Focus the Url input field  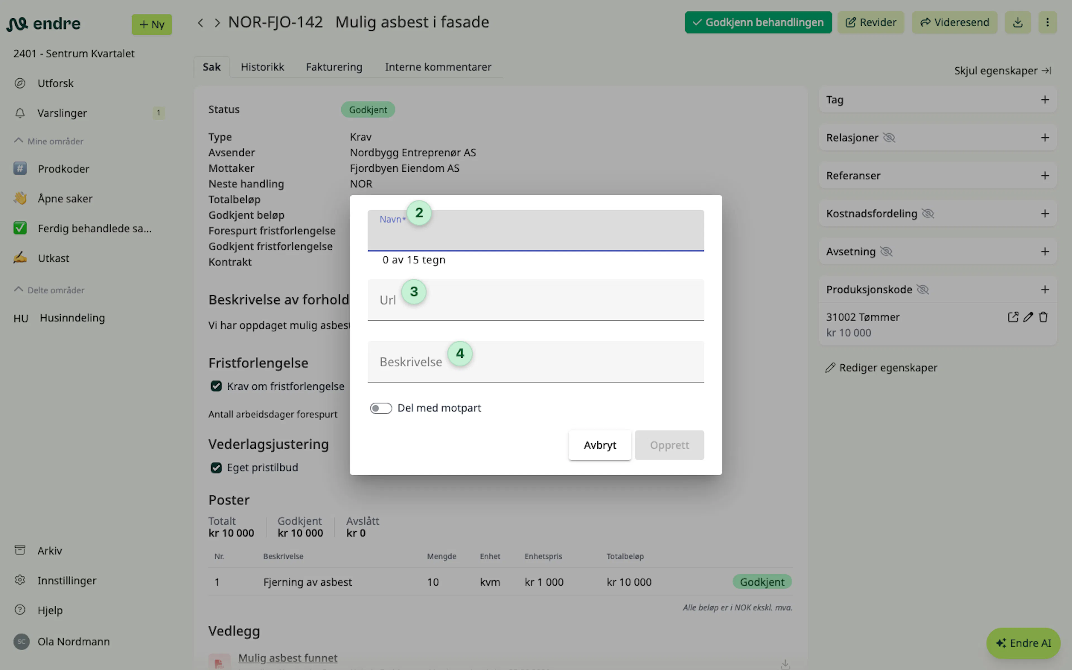(x=535, y=300)
